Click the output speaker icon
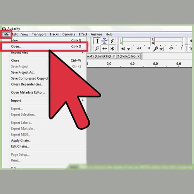The height and width of the screenshot is (194, 194). pyautogui.click(x=123, y=49)
